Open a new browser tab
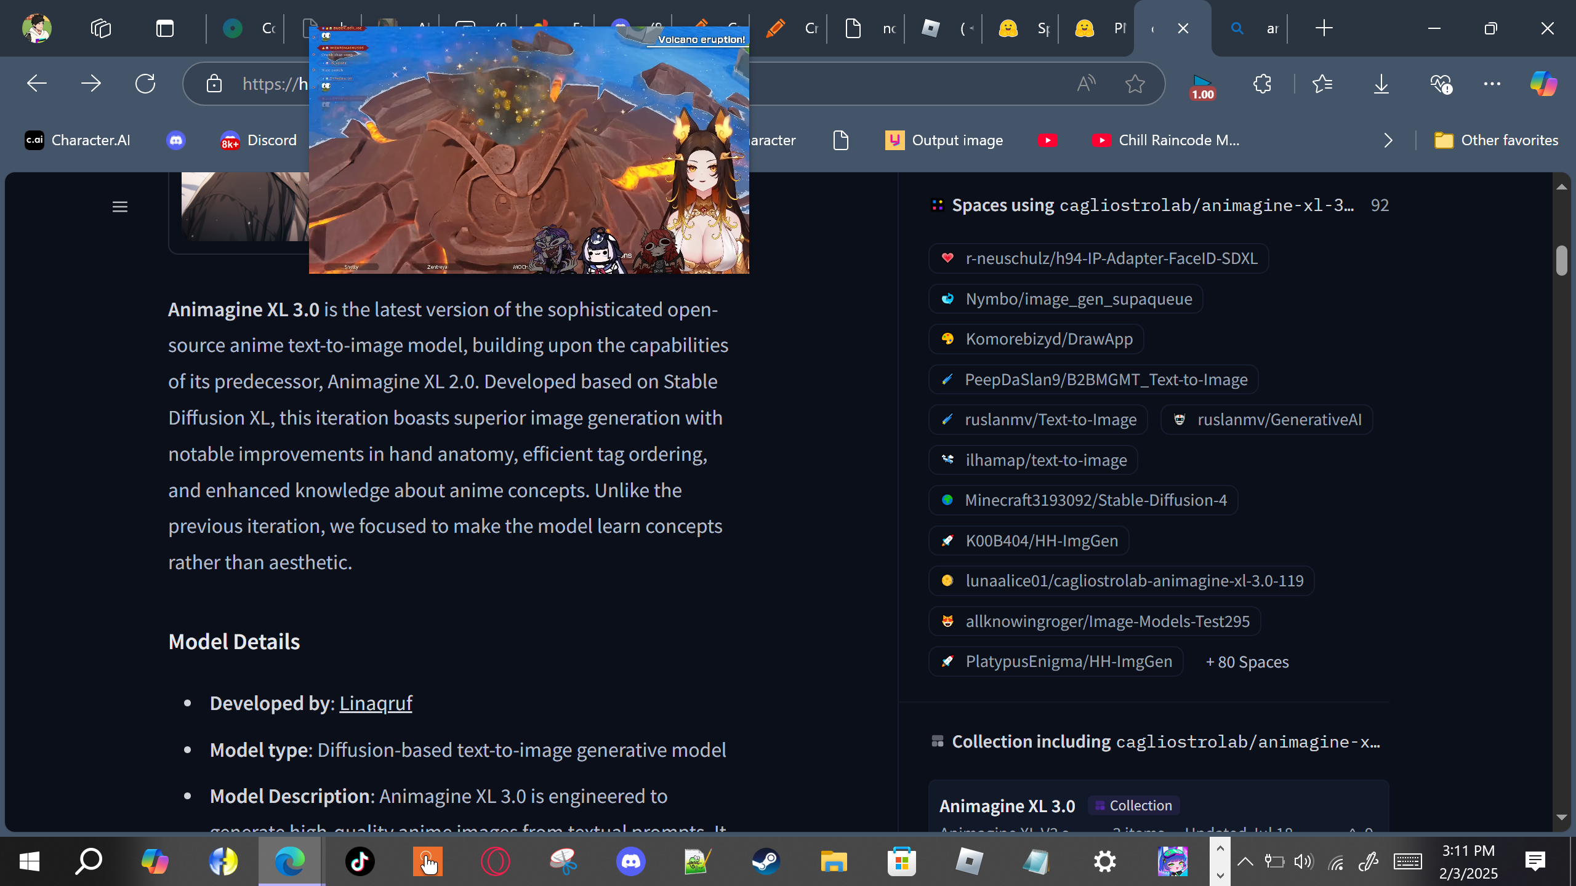The height and width of the screenshot is (886, 1576). [1324, 28]
